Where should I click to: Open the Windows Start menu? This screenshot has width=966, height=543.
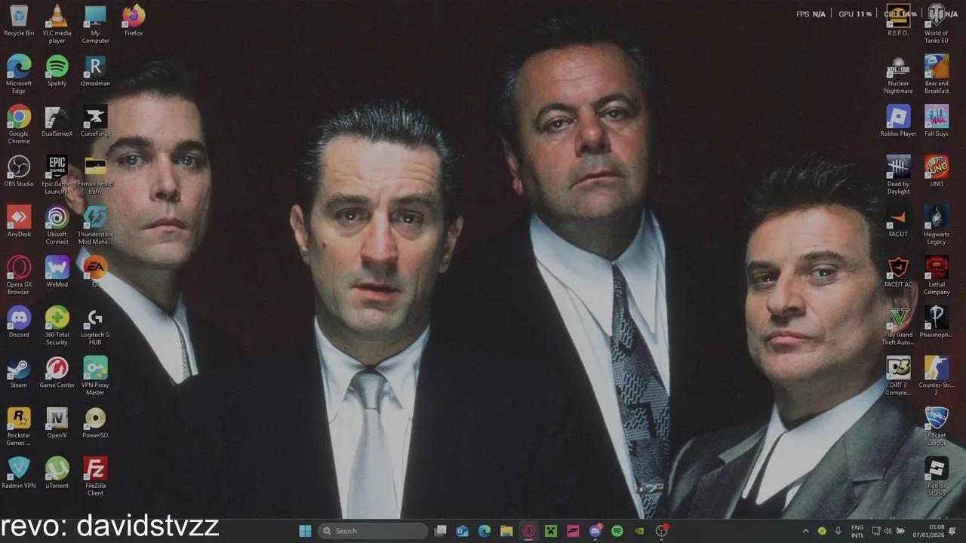tap(305, 531)
